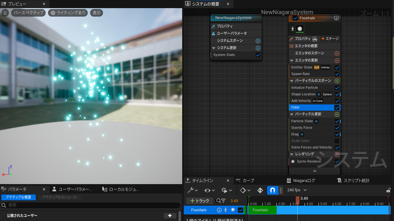
Task: Open the Fountain emitter info icon in header
Action: pos(336,18)
